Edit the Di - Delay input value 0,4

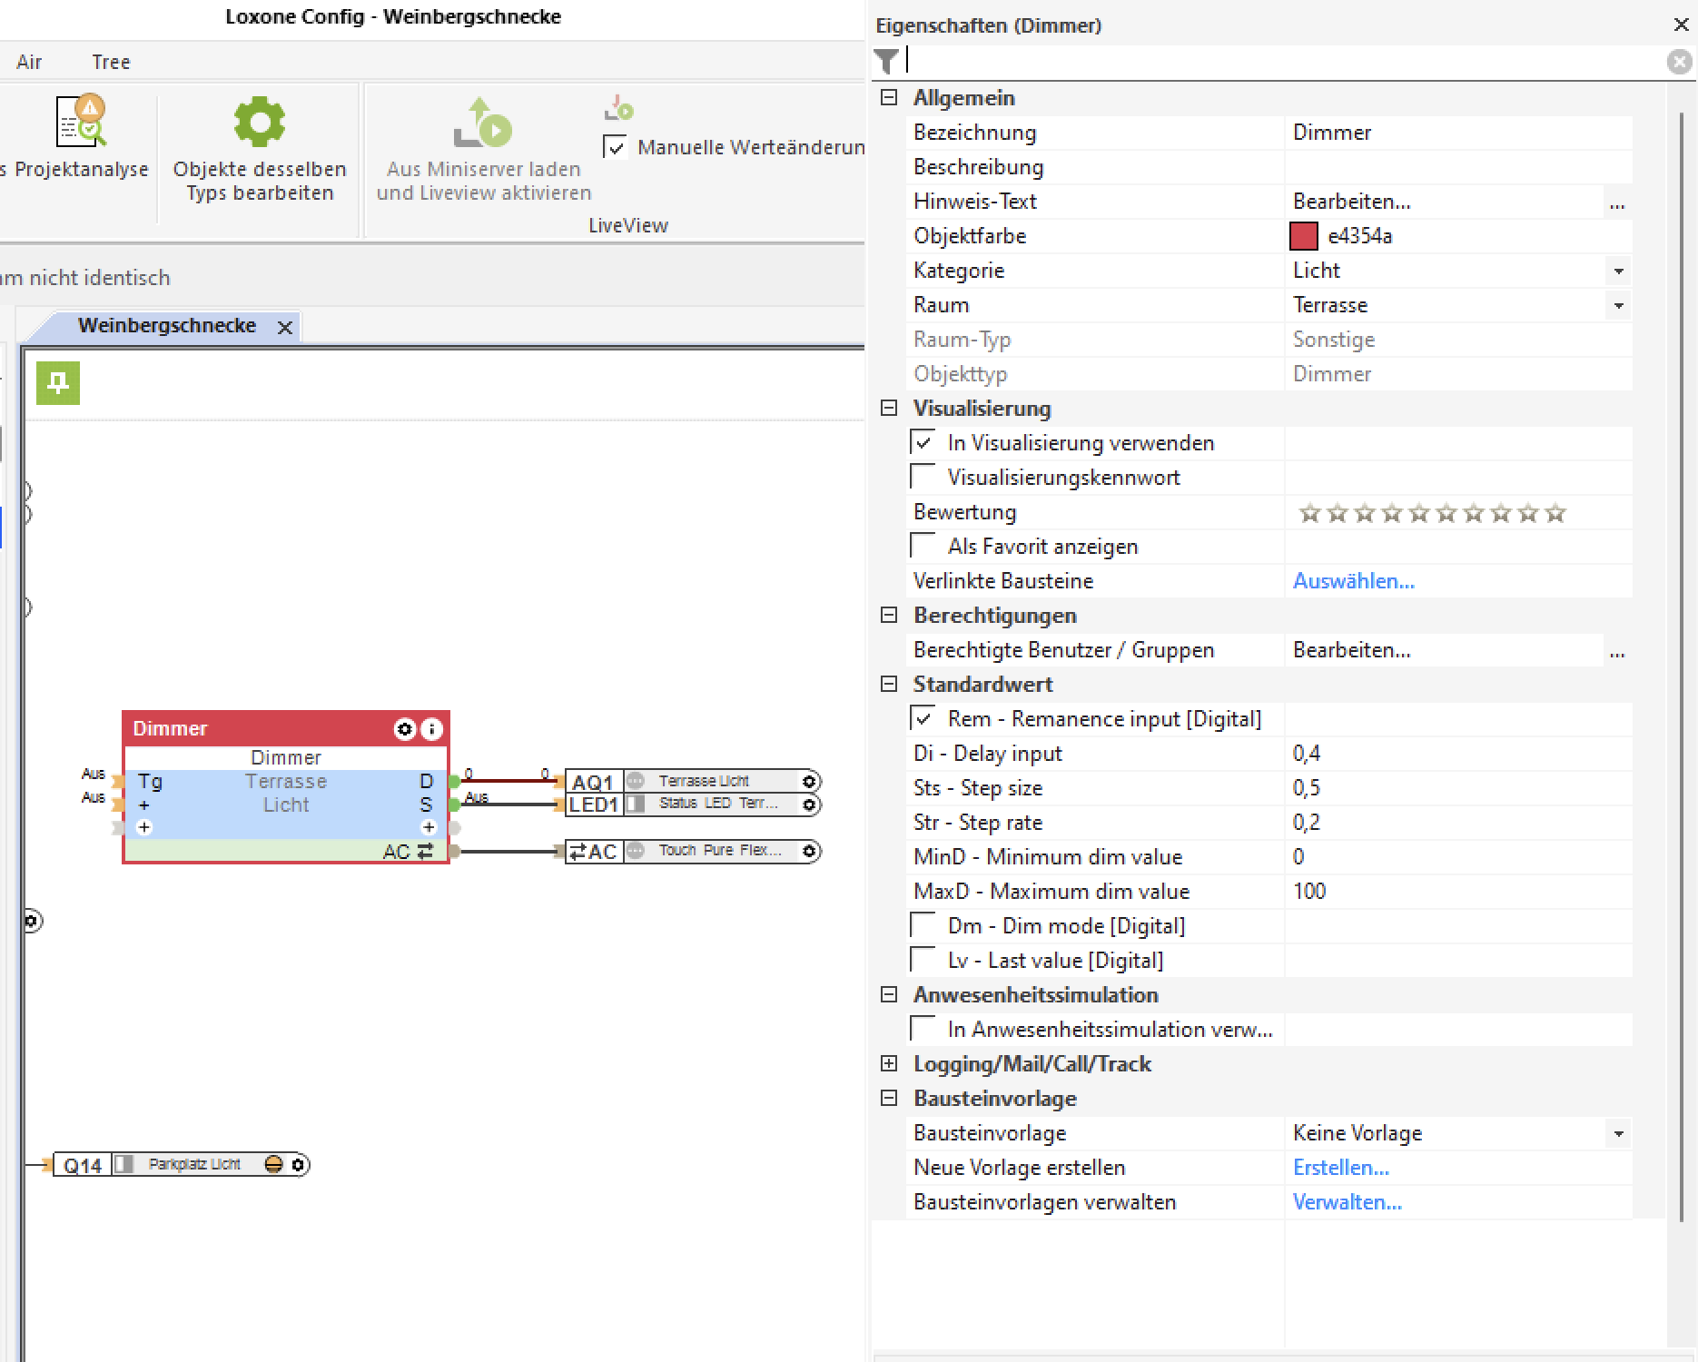pos(1458,754)
